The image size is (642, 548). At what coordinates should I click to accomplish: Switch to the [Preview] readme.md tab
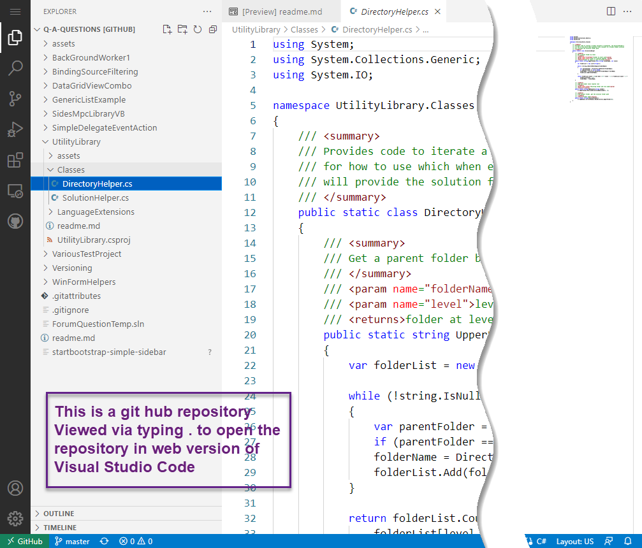coord(282,11)
